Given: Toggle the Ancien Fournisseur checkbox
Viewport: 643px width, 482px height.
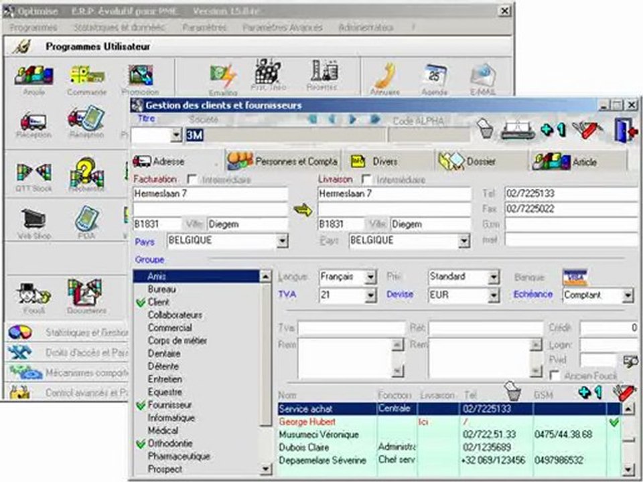Looking at the screenshot, I should pyautogui.click(x=555, y=376).
